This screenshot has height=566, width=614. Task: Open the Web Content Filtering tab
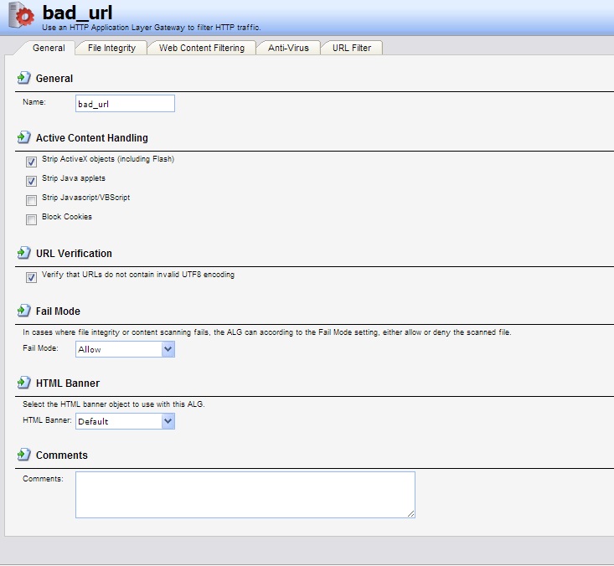(202, 48)
